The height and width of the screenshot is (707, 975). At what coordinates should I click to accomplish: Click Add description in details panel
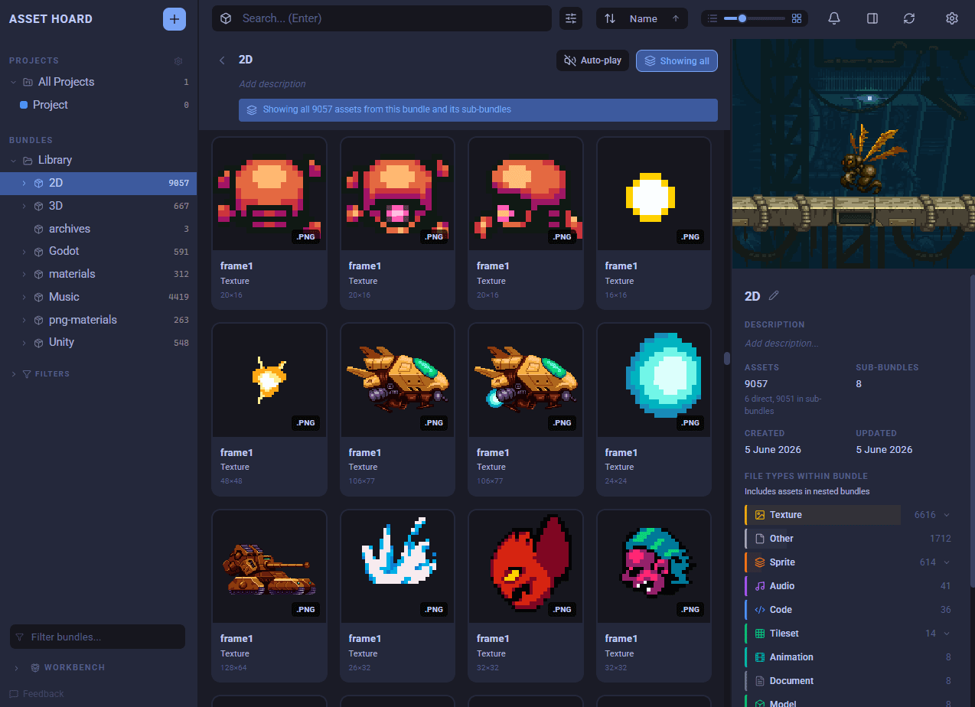pos(781,344)
